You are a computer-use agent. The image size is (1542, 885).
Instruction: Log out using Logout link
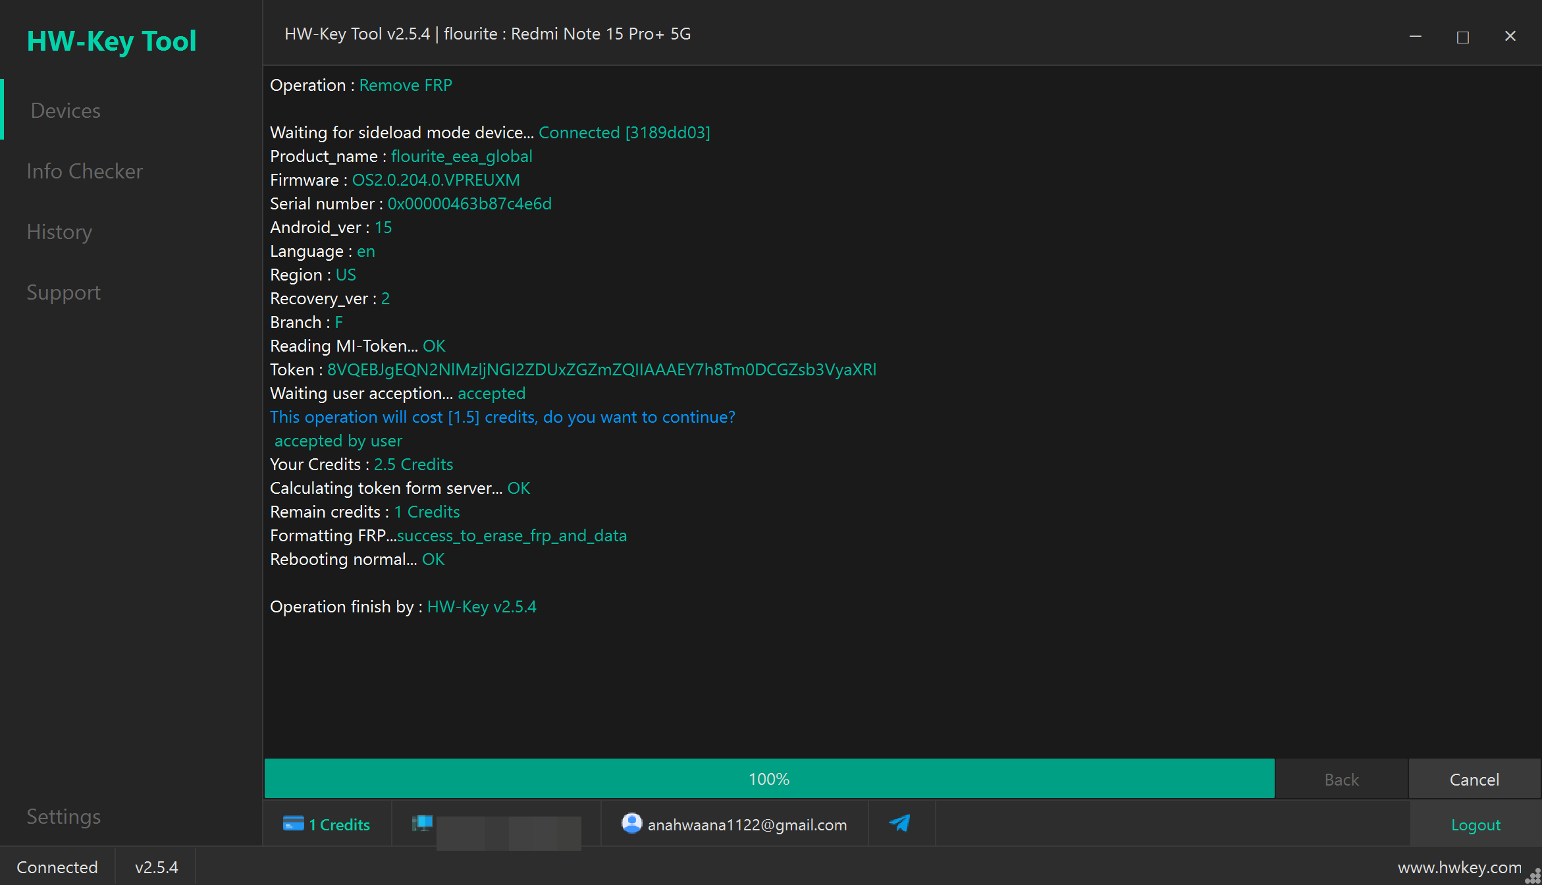1476,825
